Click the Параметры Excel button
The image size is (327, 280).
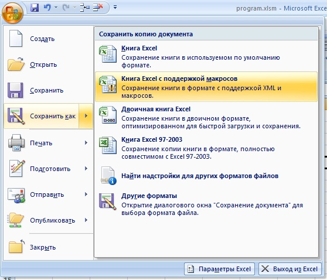(219, 269)
